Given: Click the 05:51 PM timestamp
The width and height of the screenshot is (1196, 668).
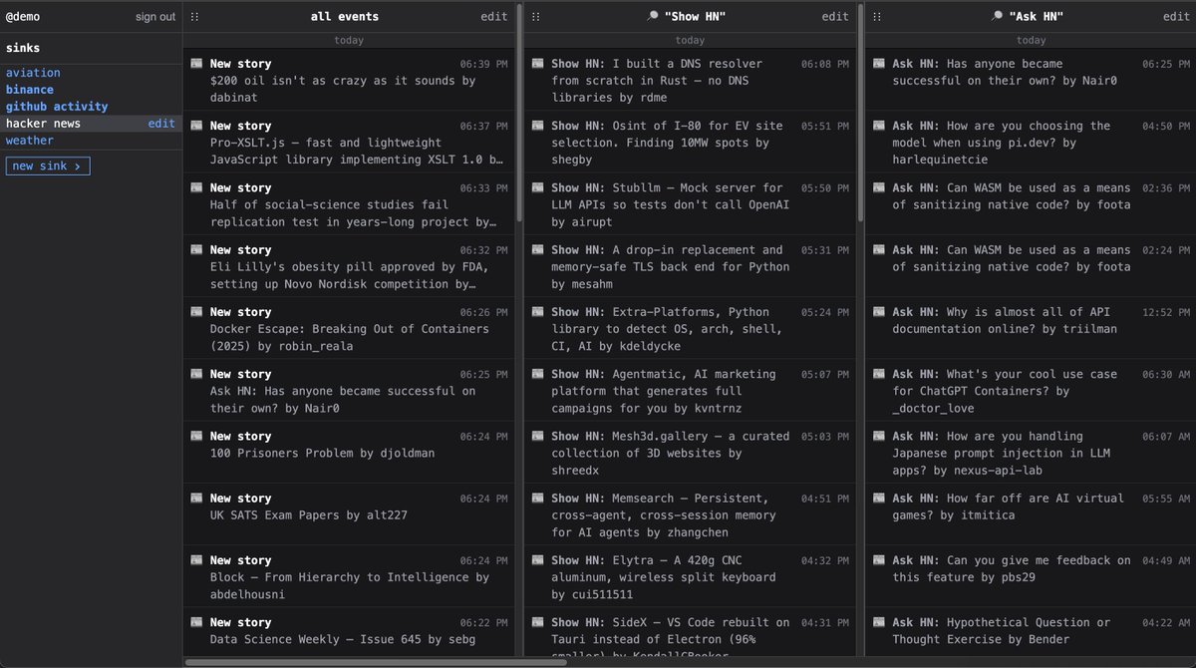Looking at the screenshot, I should [825, 126].
